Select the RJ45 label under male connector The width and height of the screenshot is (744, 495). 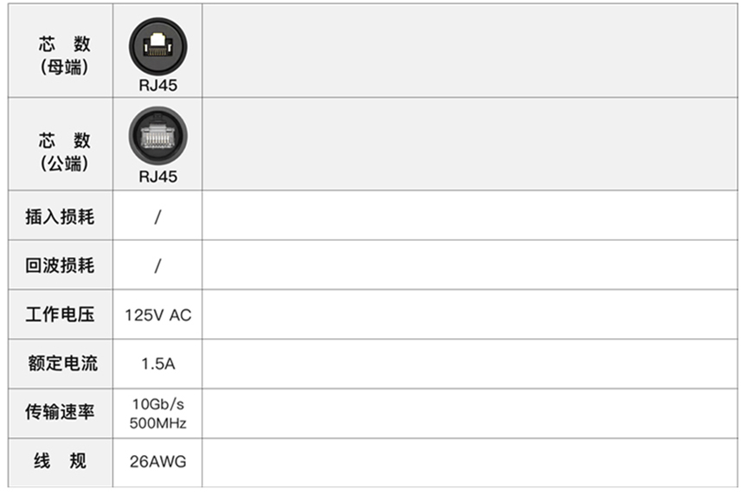158,177
